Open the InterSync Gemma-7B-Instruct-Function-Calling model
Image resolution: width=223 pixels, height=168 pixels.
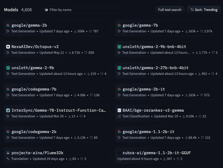click(x=58, y=110)
